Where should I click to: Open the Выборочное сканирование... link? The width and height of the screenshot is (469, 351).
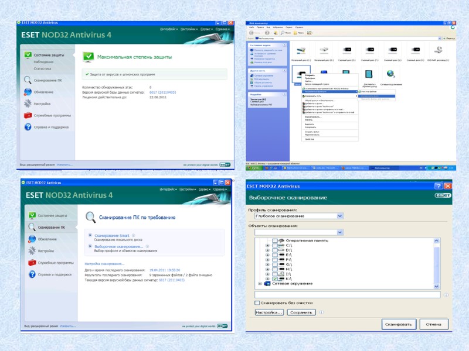click(118, 246)
